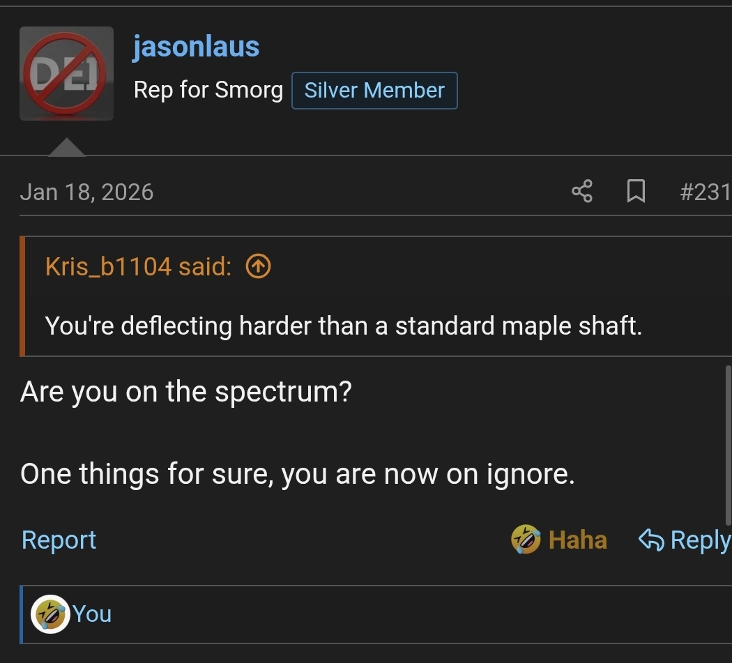
Task: Click the share icon on post #231
Action: tap(582, 191)
